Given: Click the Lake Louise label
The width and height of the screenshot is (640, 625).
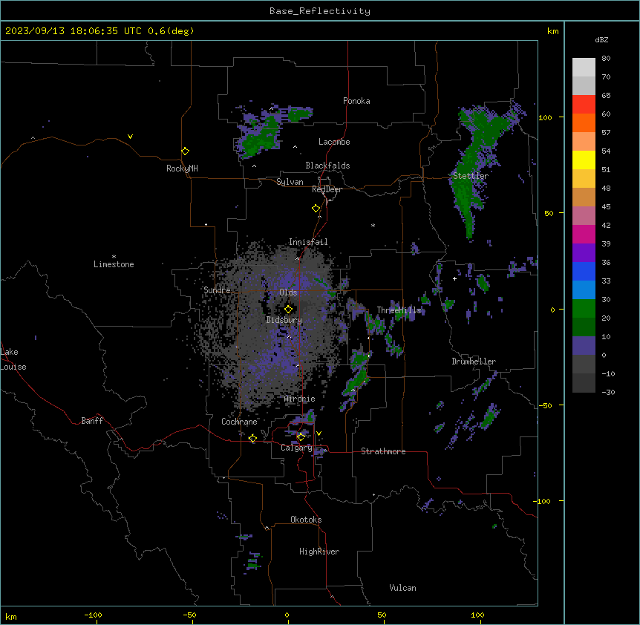Looking at the screenshot, I should click(x=13, y=359).
